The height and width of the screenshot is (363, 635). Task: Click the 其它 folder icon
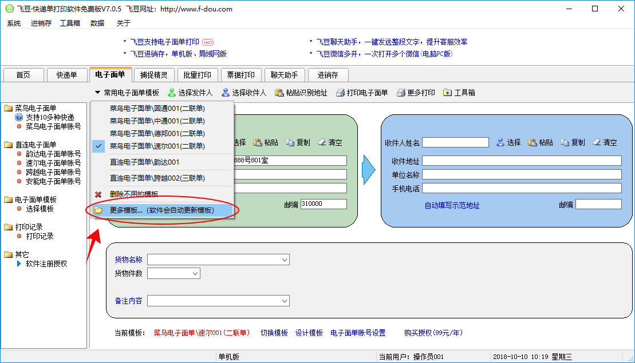pos(8,254)
